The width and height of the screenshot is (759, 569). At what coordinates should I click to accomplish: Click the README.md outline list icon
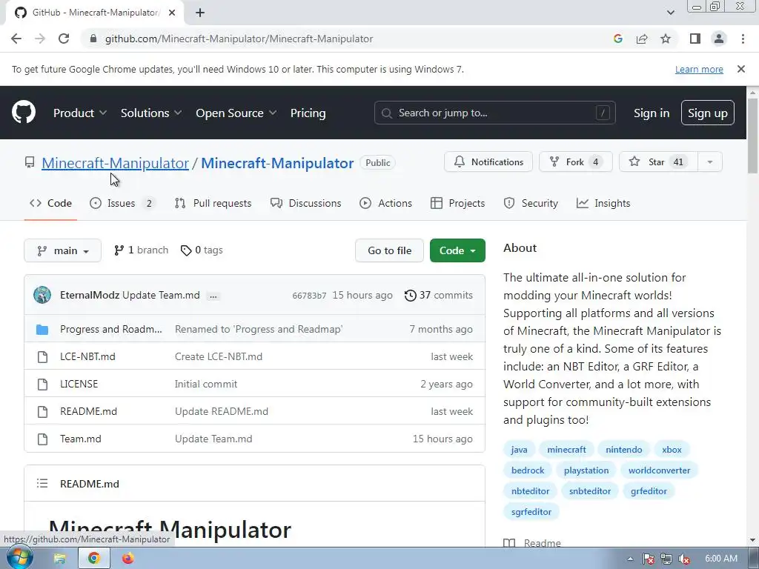click(42, 483)
